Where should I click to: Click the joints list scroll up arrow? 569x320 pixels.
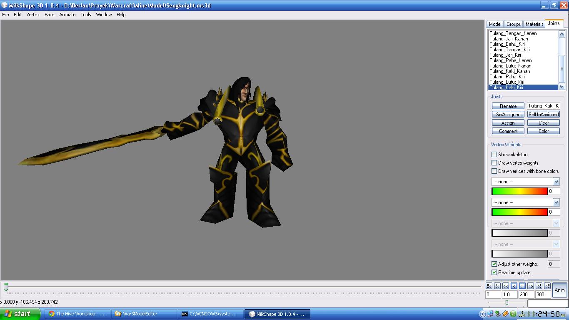tap(562, 34)
